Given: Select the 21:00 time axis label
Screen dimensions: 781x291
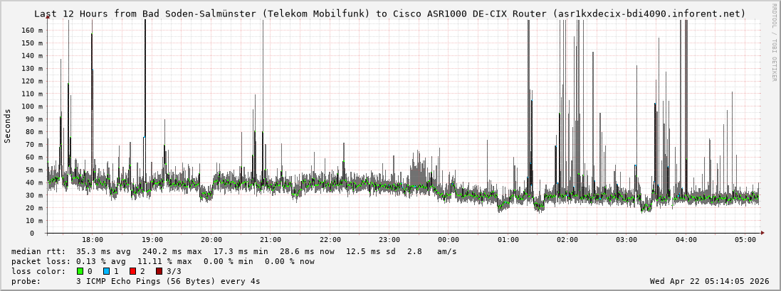Looking at the screenshot, I should (x=271, y=241).
